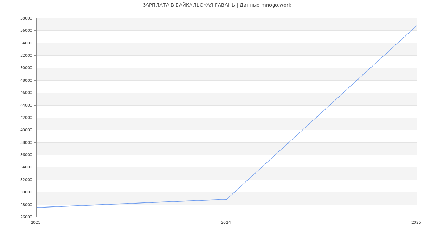Screen dimensions: 435x235
Task: Select the line's peak point at 2025
Action: (417, 25)
